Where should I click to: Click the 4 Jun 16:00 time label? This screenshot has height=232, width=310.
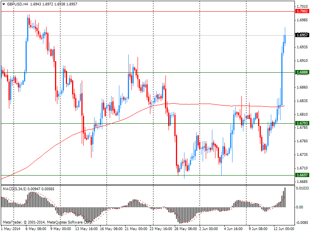(233, 229)
